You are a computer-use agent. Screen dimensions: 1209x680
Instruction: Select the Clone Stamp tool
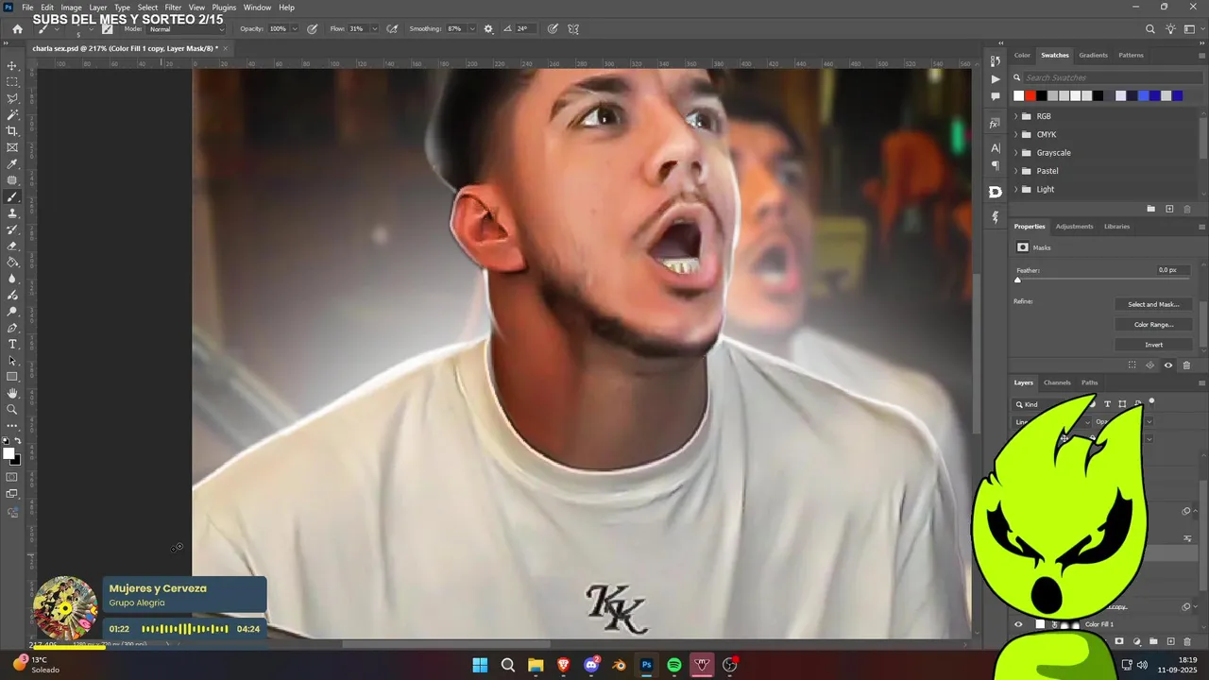pos(12,213)
